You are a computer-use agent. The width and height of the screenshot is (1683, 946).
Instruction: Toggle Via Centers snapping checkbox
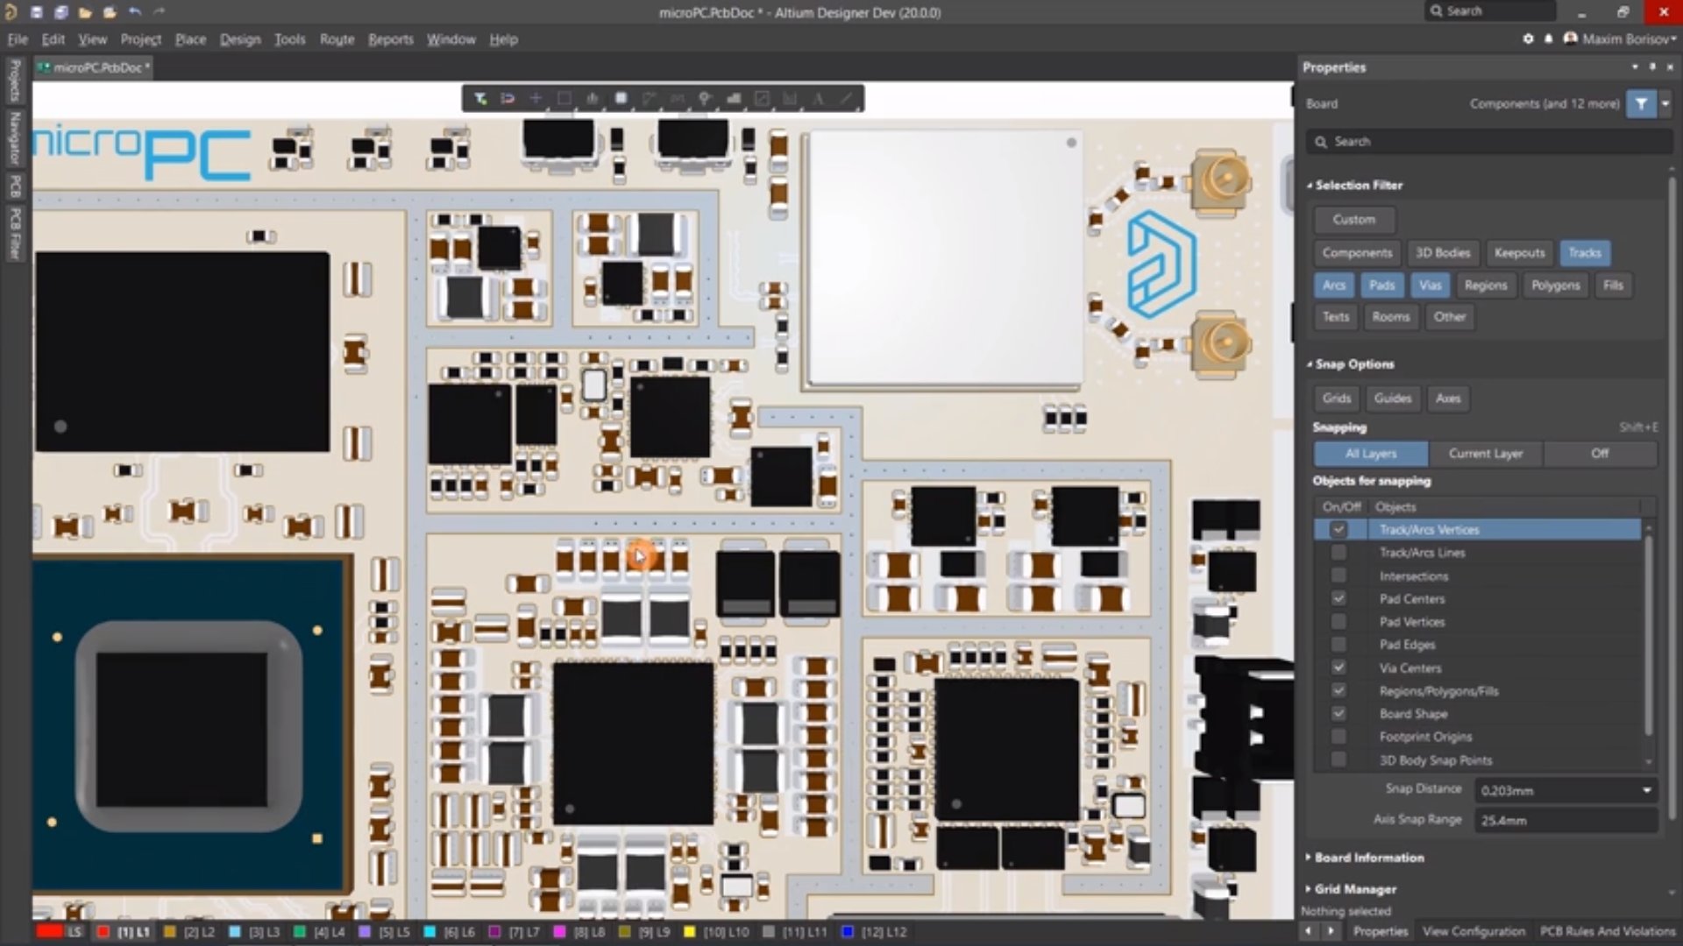pos(1339,667)
